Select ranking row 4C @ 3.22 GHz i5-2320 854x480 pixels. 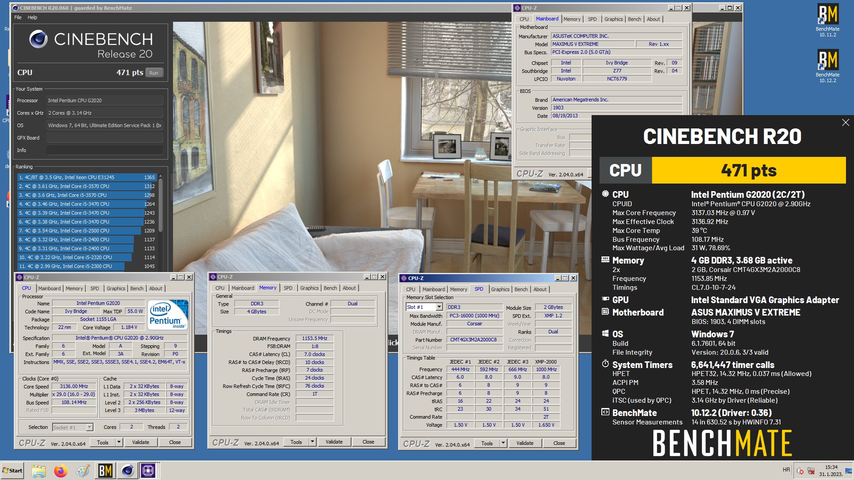[x=87, y=257]
